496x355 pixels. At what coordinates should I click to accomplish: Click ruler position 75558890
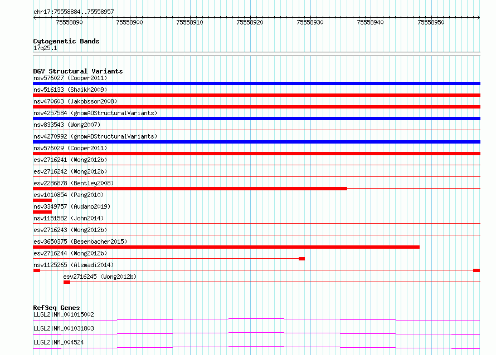coord(69,22)
